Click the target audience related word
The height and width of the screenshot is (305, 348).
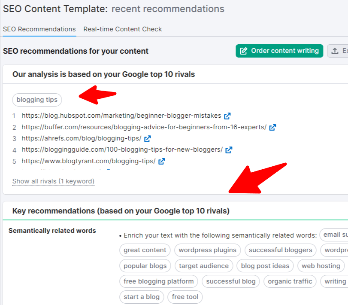(x=204, y=266)
